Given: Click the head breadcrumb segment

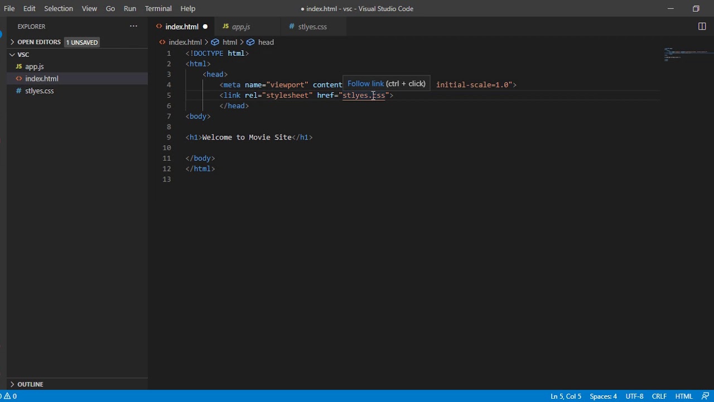Looking at the screenshot, I should [266, 42].
